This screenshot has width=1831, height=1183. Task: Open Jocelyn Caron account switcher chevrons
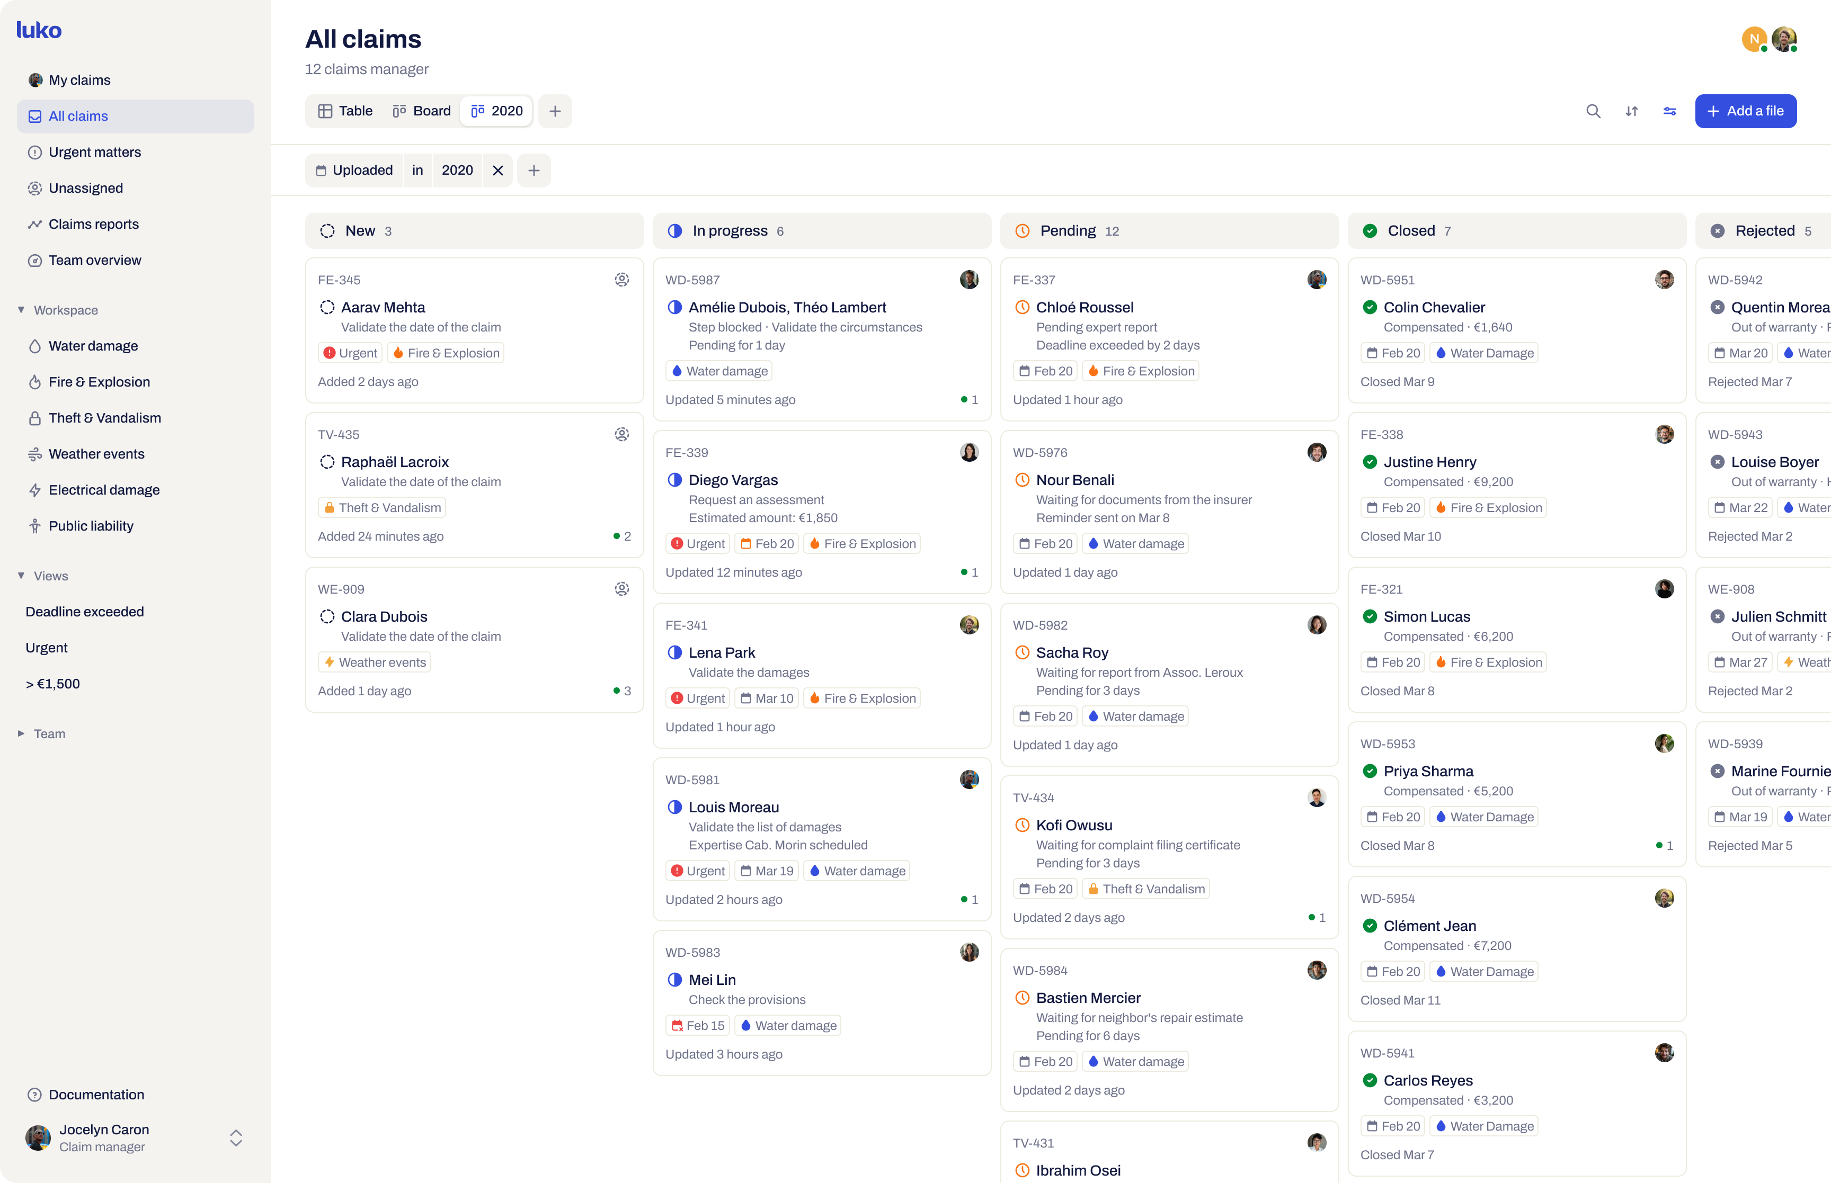(236, 1137)
